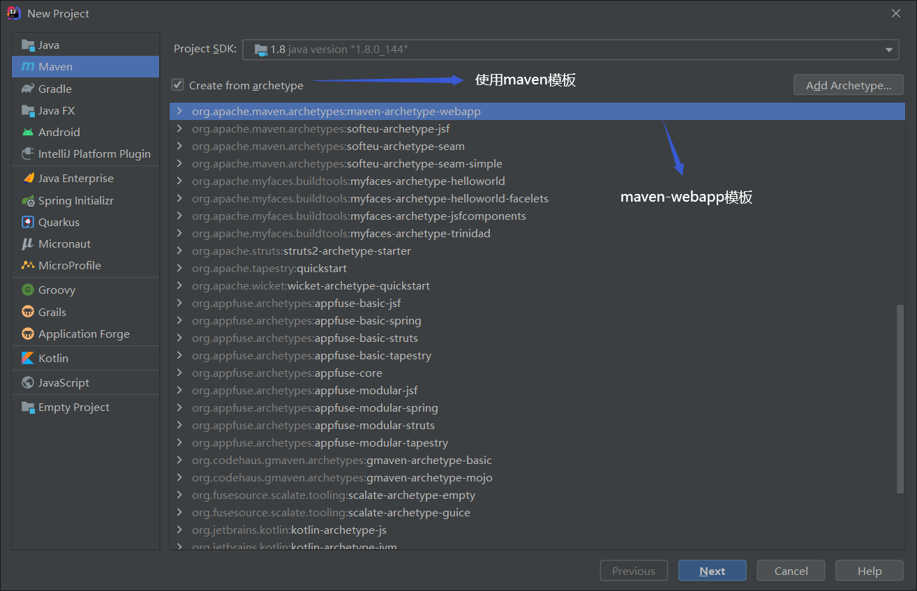The image size is (917, 591).
Task: Choose the Gradle elephant icon
Action: (x=28, y=89)
